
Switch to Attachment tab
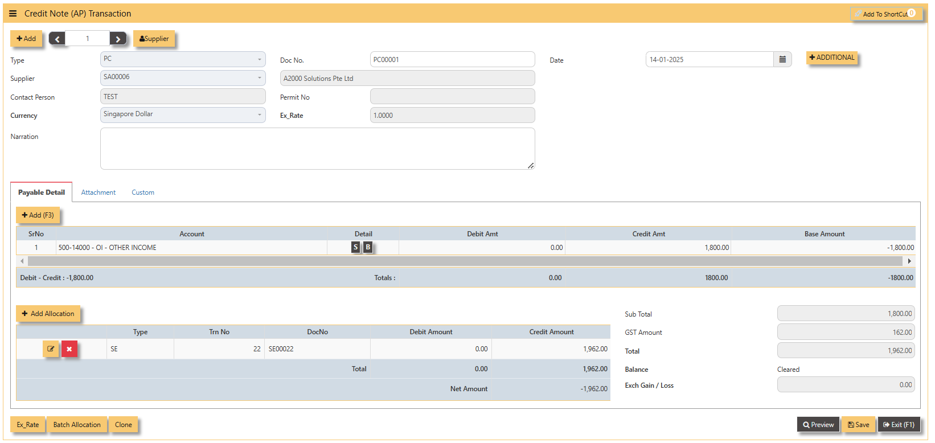tap(98, 192)
